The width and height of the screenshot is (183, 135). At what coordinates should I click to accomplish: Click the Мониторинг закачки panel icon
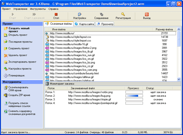coord(47,84)
